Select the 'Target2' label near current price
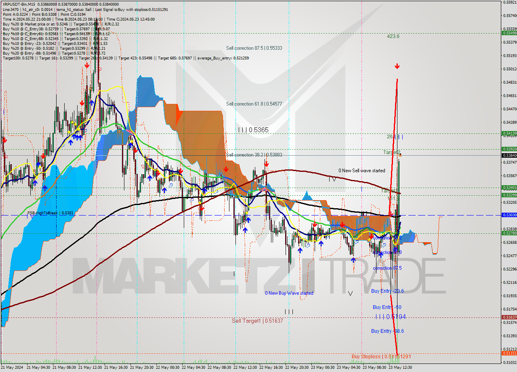Screen dimensions: 517x372 [391, 152]
